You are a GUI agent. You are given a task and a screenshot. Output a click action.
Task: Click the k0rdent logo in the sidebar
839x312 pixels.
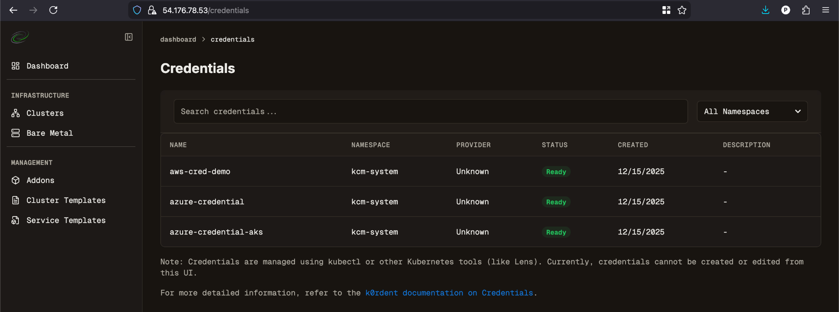20,37
